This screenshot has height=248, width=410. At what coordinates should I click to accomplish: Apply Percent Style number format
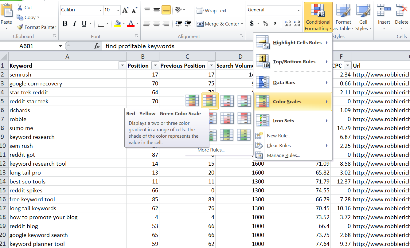(x=265, y=23)
